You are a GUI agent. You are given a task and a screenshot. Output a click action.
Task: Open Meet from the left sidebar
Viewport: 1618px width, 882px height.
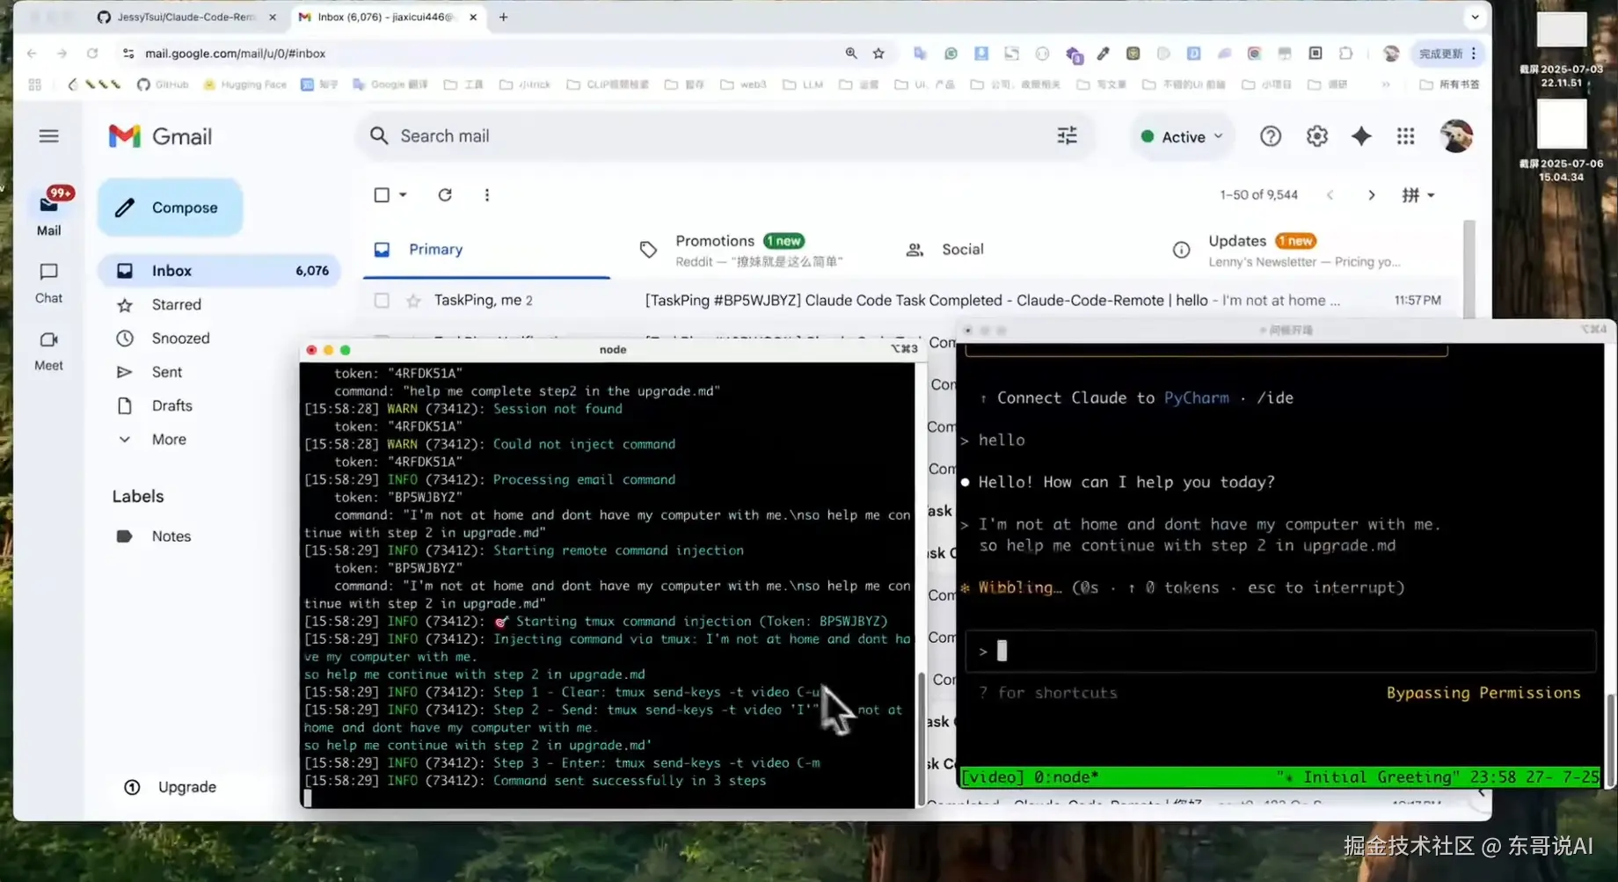pos(48,350)
